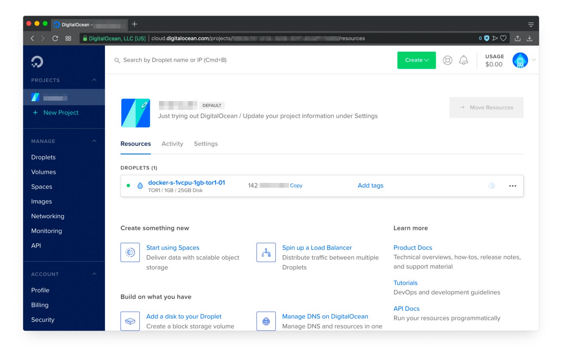
Task: Open the Create dropdown button
Action: point(417,60)
